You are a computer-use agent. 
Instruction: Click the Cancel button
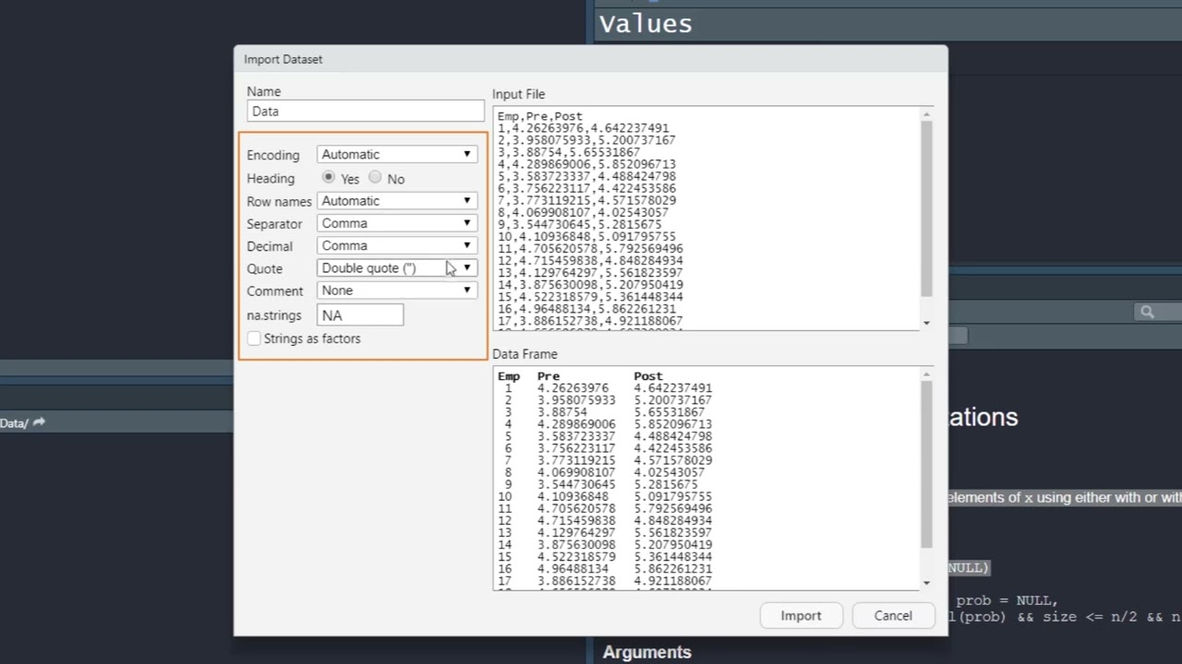[x=893, y=615]
